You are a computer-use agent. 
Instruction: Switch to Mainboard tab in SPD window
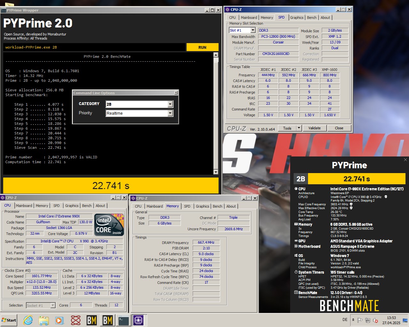click(249, 18)
